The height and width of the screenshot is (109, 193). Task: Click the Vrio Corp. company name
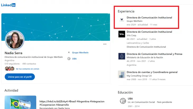point(132,35)
